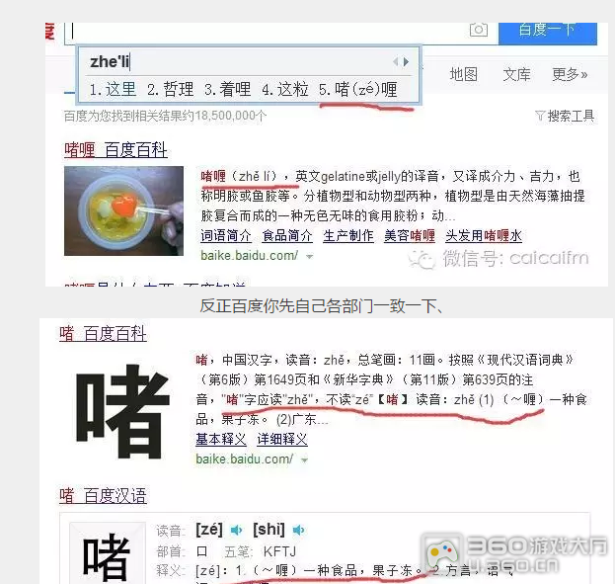Screen dimensions: 615x584
Task: Open the 头发用啫喱水 sub-link
Action: coord(484,235)
